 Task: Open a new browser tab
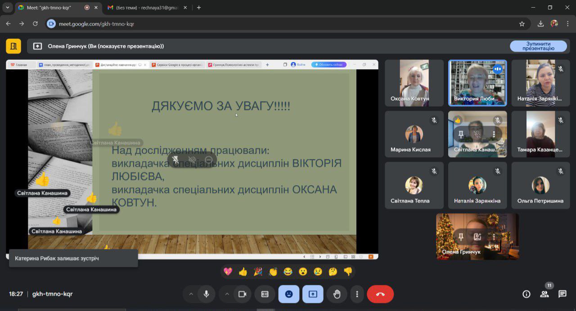(x=199, y=8)
